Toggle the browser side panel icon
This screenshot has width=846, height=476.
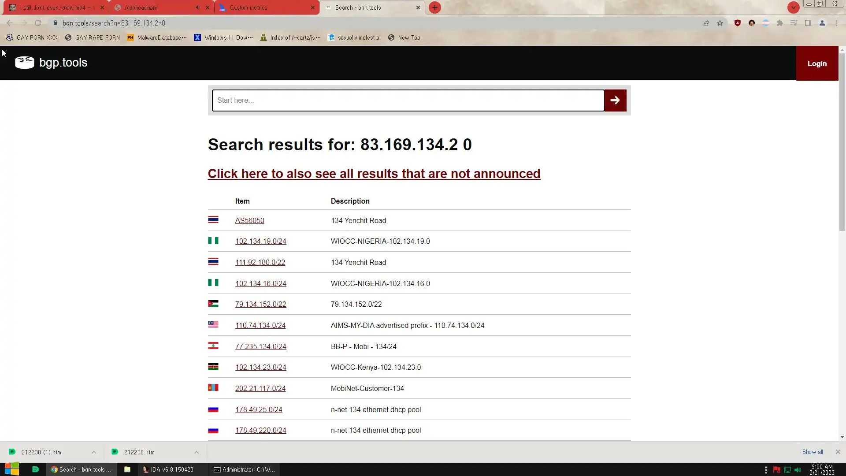(x=808, y=23)
